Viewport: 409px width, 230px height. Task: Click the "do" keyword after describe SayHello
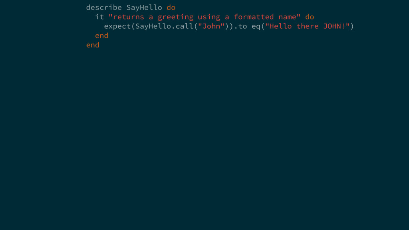pyautogui.click(x=171, y=8)
